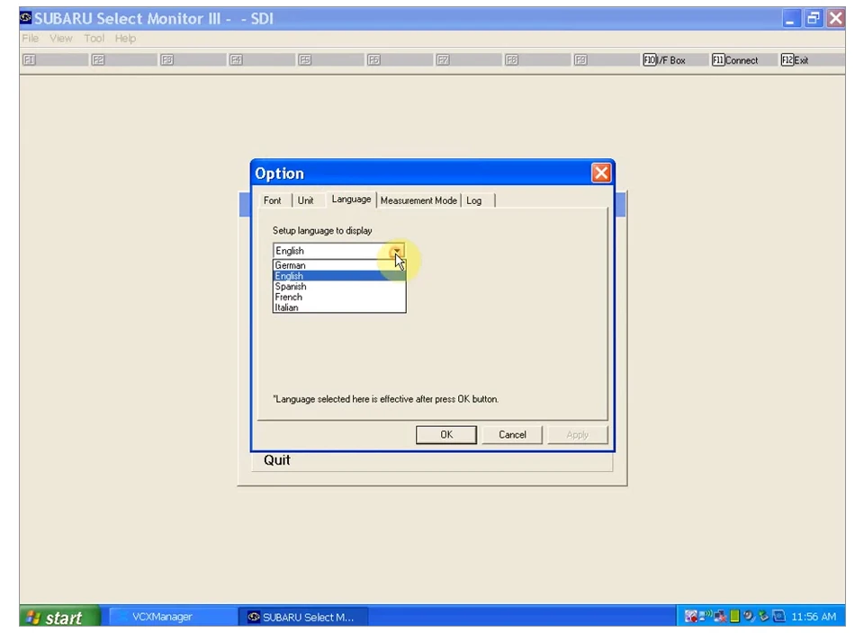This screenshot has height=641, width=864.
Task: Click the security alert tray icon
Action: tap(691, 616)
